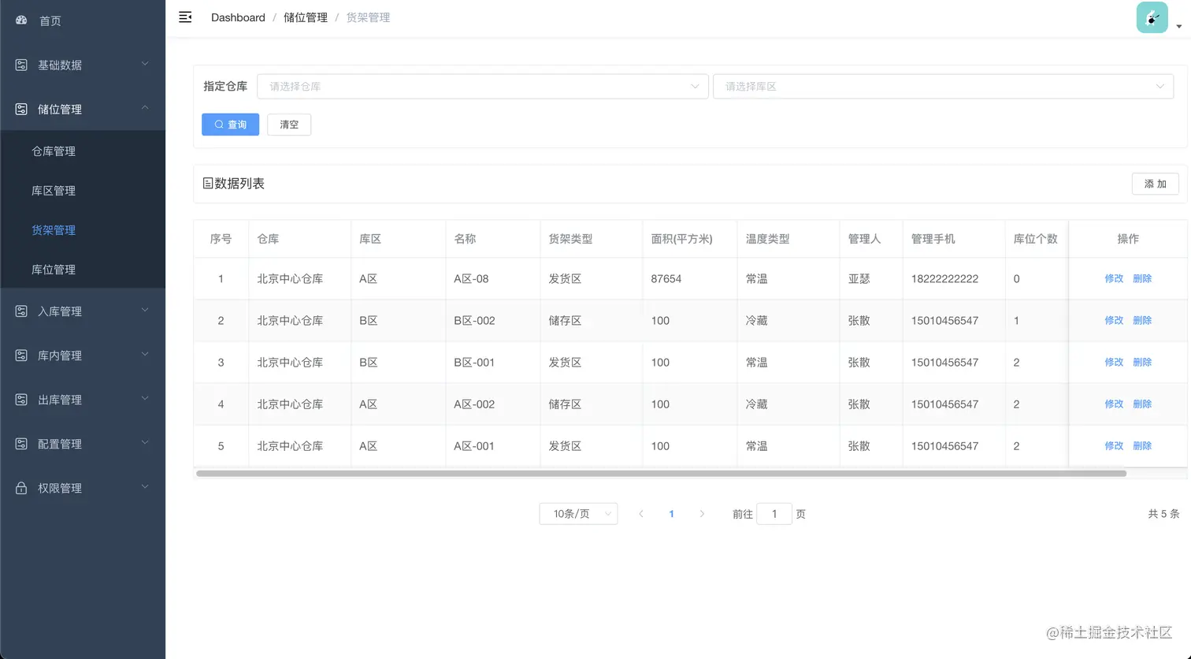Open the 请选择库区 zone dropdown
The image size is (1191, 659).
pyautogui.click(x=943, y=86)
